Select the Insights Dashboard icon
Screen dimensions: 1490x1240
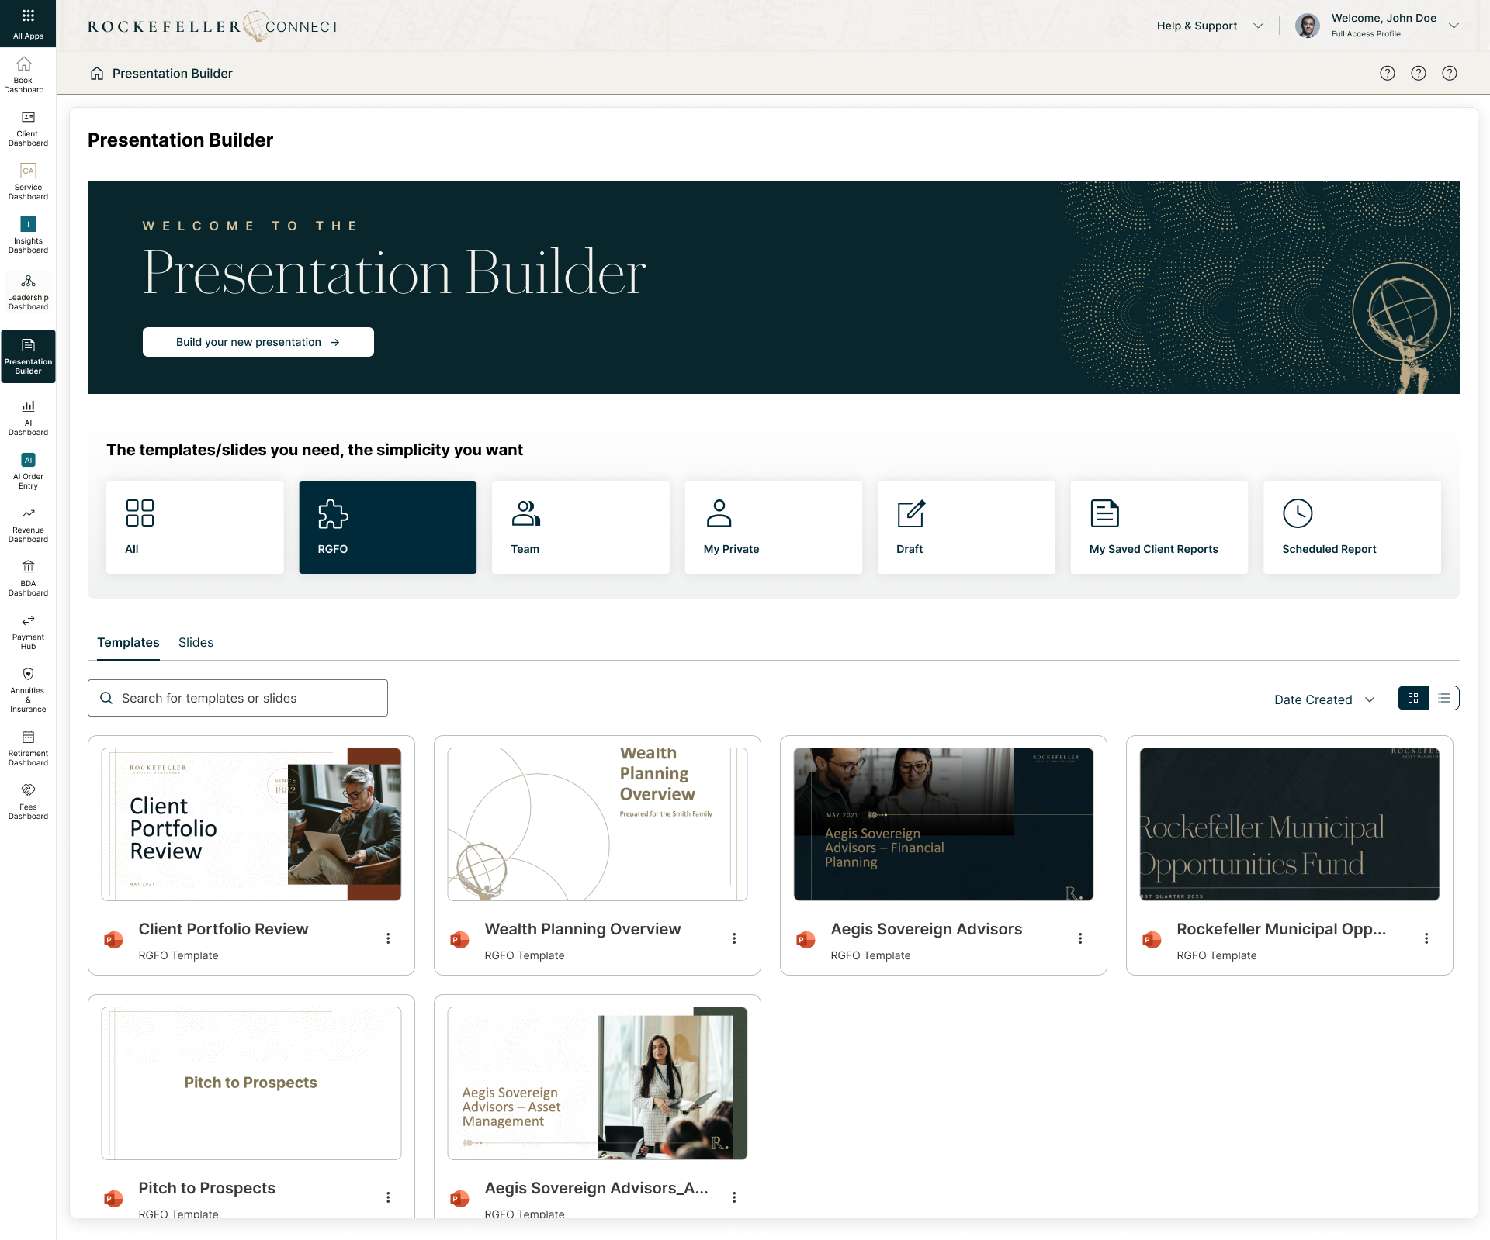[x=28, y=224]
